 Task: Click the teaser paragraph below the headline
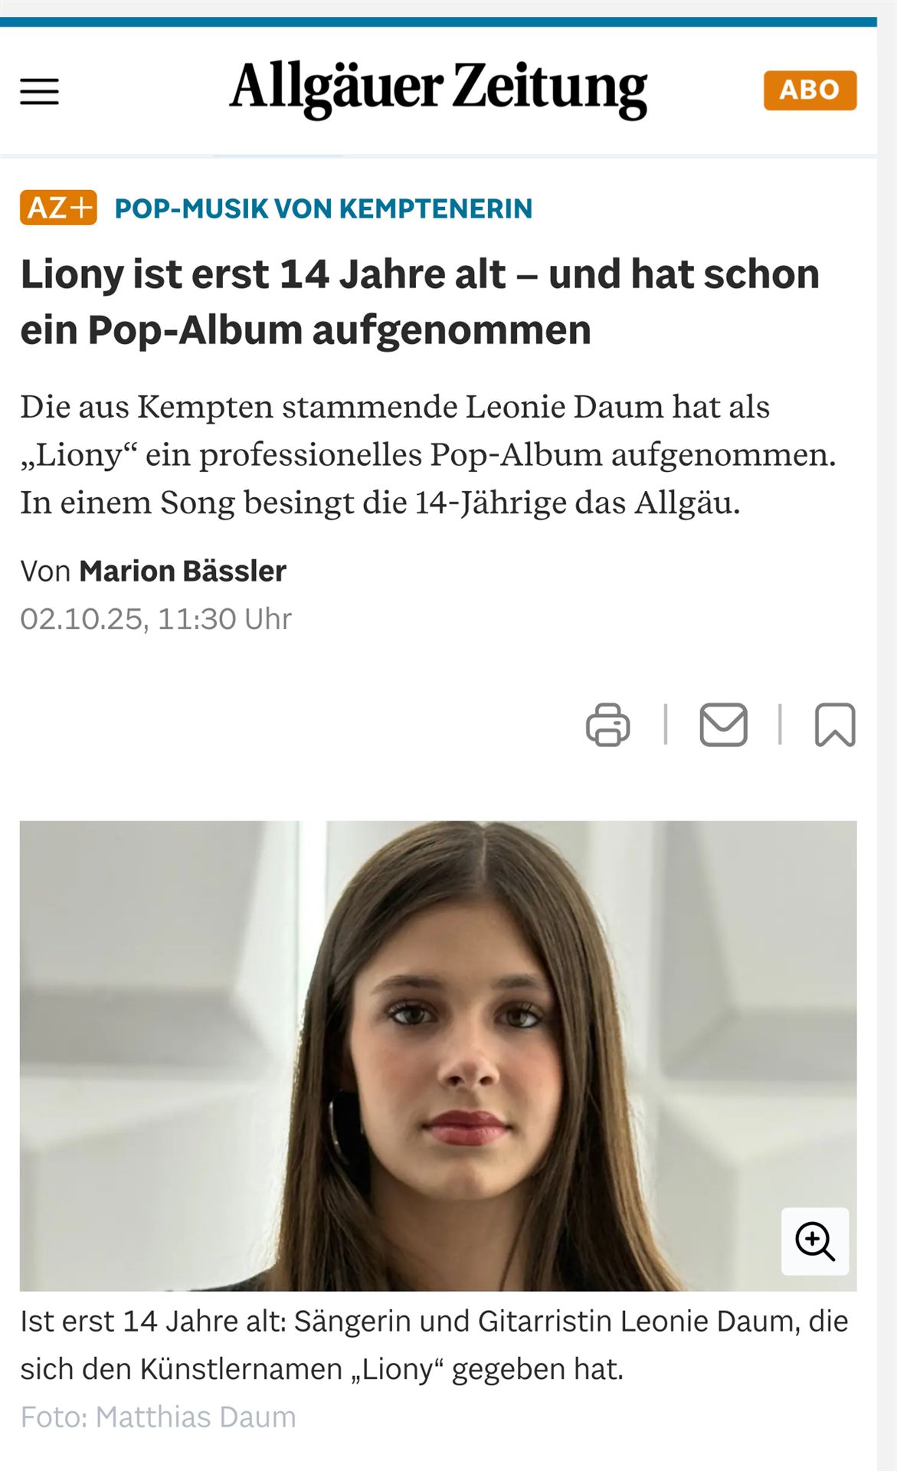(428, 454)
